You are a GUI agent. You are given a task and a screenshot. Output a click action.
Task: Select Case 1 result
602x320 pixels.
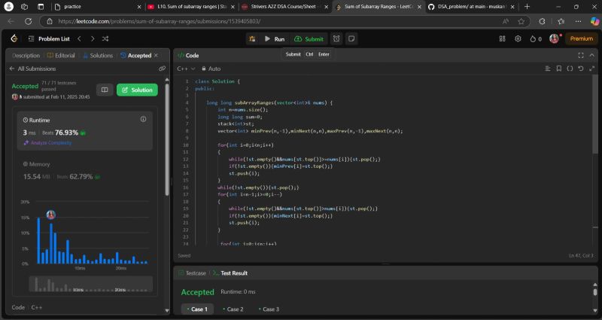[x=197, y=309]
